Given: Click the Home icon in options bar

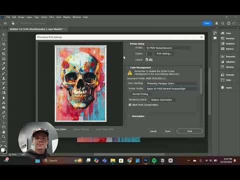Looking at the screenshot, I should pyautogui.click(x=5, y=23).
